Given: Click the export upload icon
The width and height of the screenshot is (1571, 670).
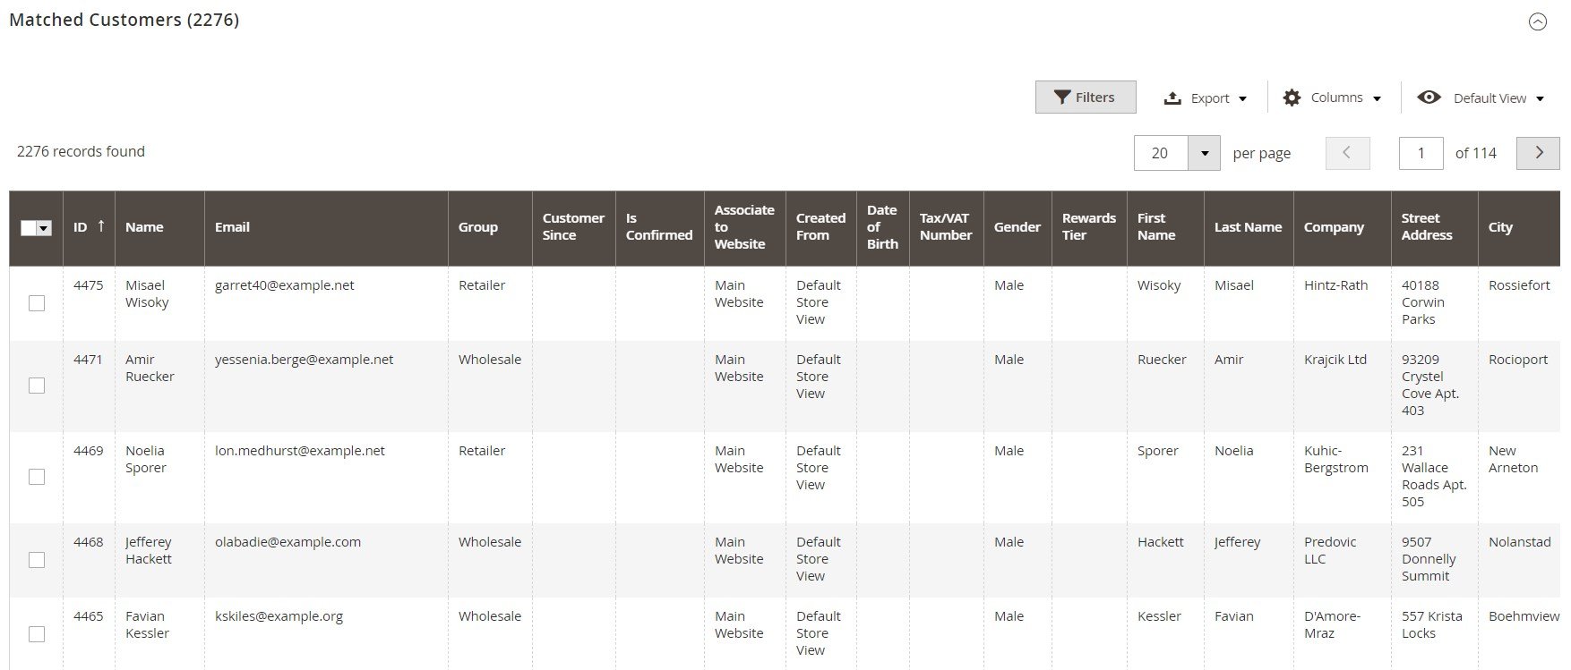Looking at the screenshot, I should pyautogui.click(x=1172, y=98).
